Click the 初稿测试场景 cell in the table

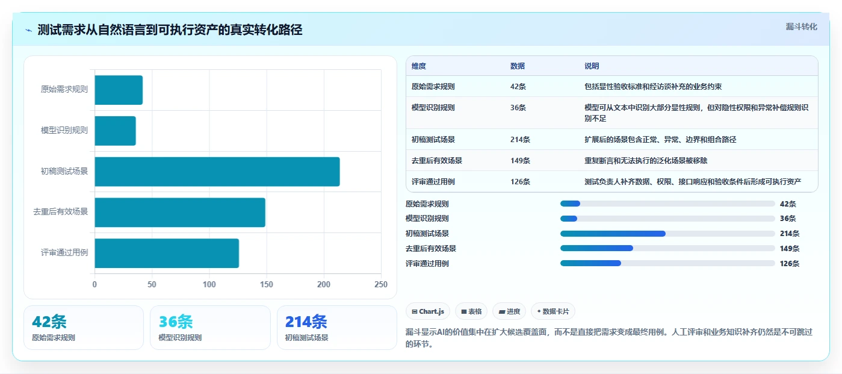(433, 140)
